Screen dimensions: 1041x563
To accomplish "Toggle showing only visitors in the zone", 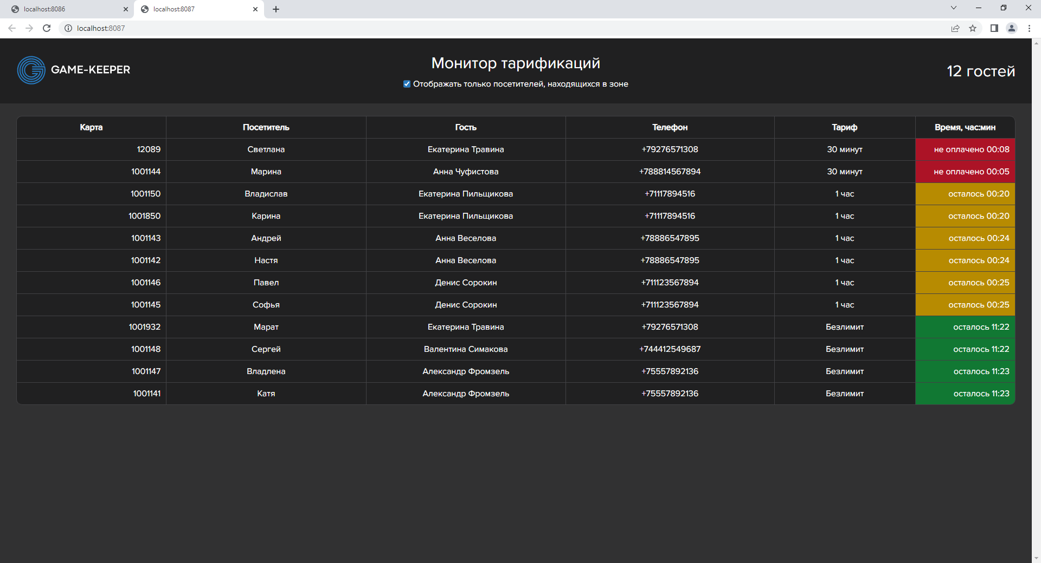I will coord(407,84).
